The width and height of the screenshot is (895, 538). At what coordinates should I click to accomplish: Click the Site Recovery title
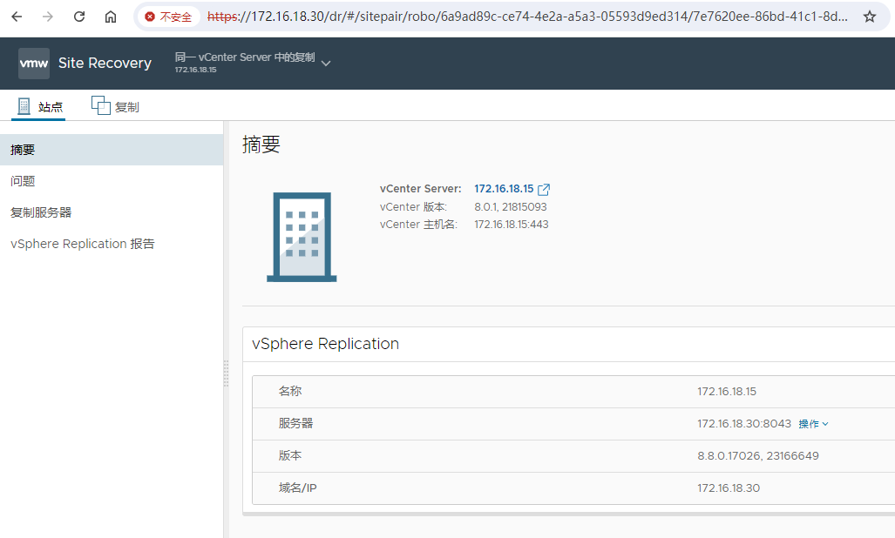click(x=105, y=64)
